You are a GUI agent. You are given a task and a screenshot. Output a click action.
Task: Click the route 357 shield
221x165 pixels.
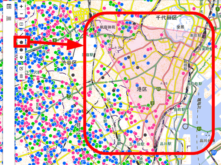[x=214, y=152]
